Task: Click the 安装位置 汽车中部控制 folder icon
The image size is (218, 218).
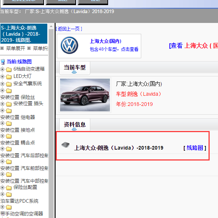Action: click(x=9, y=174)
